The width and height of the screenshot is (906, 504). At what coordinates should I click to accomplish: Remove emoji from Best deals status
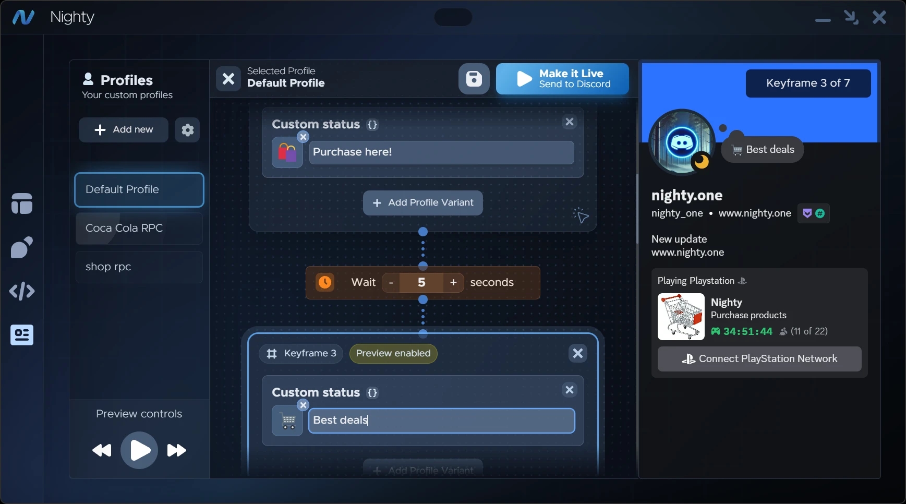point(303,405)
